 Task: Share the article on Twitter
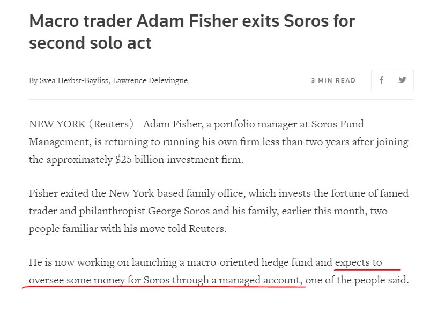point(403,80)
